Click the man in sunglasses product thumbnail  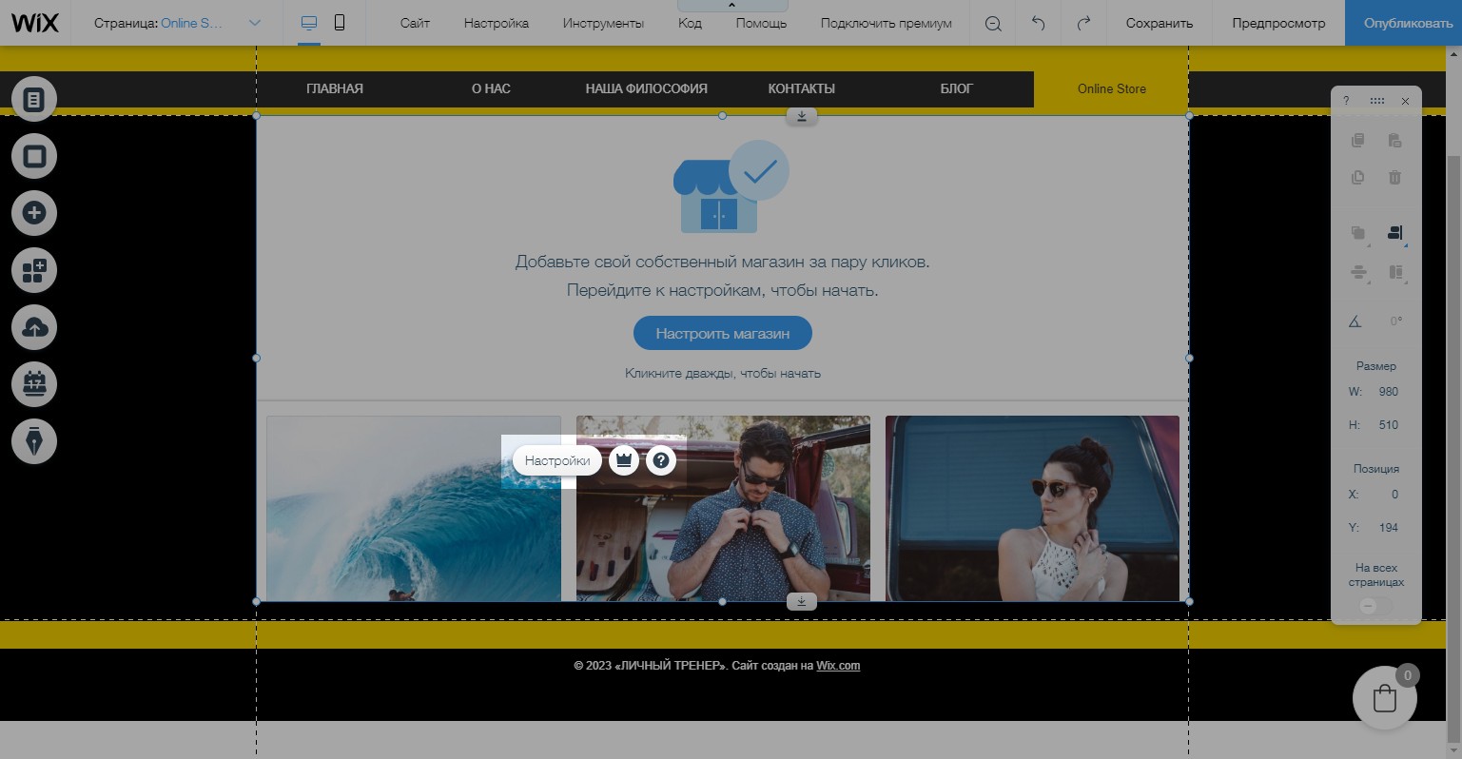point(723,509)
